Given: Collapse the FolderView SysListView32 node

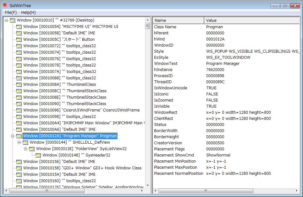Looking at the screenshot, I should click(x=25, y=149).
